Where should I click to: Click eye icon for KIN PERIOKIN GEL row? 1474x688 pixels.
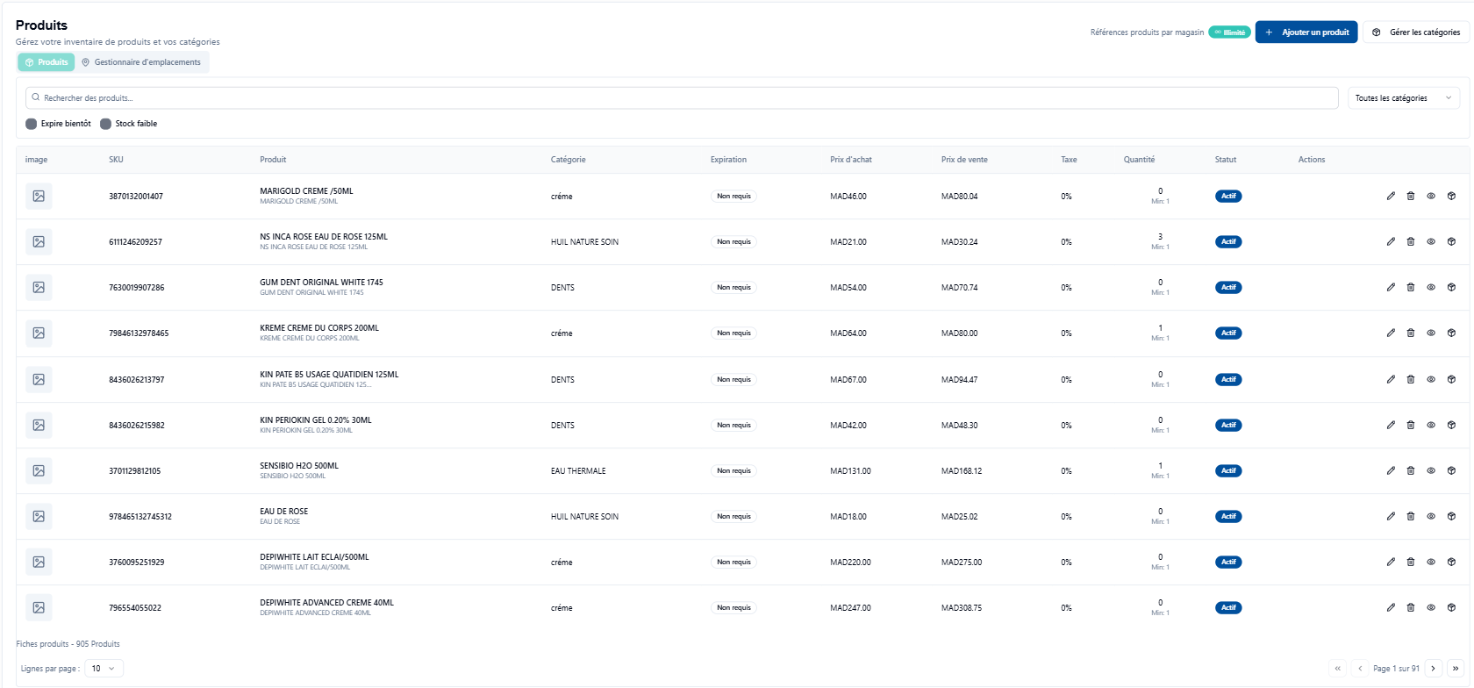point(1431,426)
